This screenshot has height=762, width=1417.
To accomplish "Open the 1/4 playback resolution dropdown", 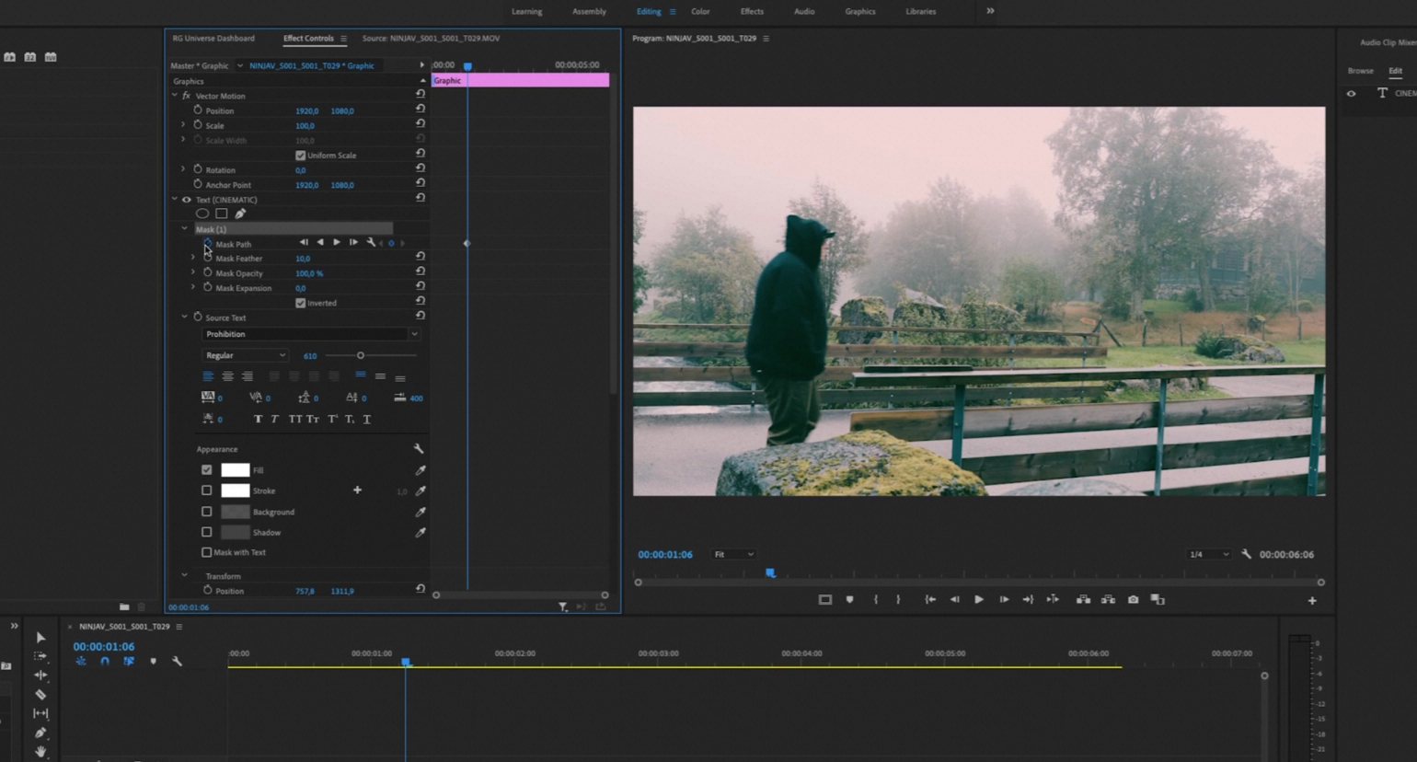I will tap(1208, 554).
